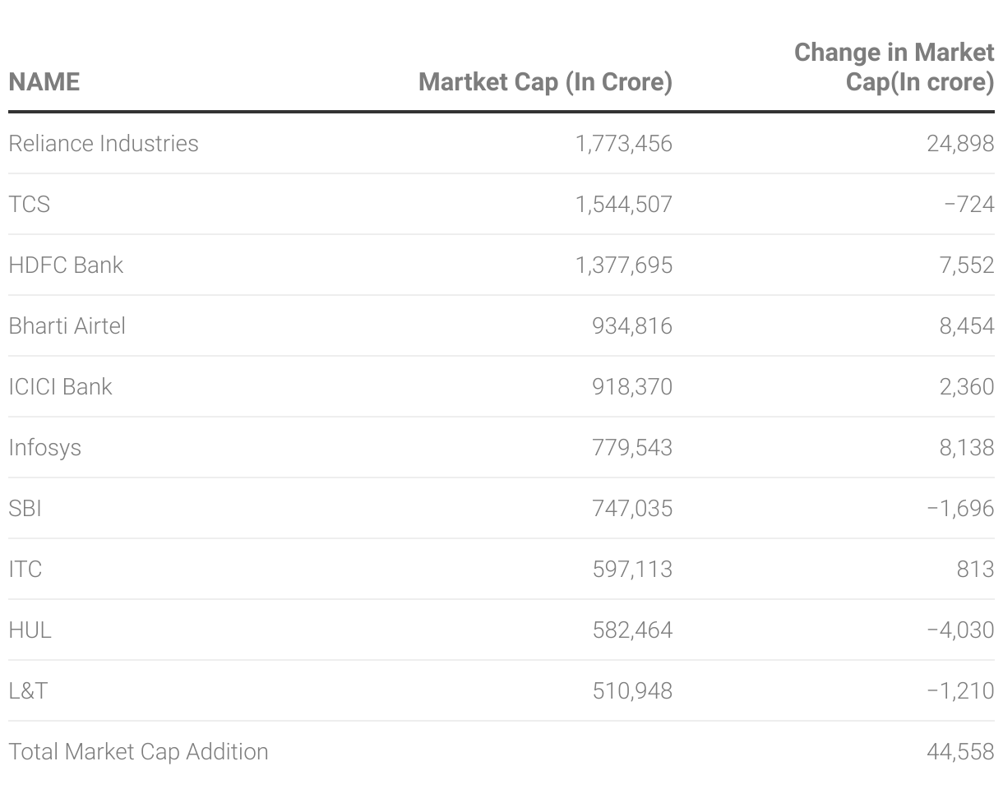The image size is (1003, 789).
Task: Click the total change value 44,558
Action: (960, 752)
